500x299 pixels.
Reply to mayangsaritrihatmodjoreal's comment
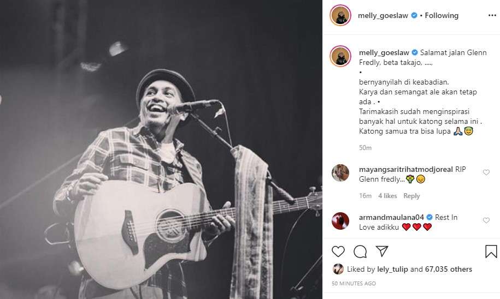coord(411,196)
